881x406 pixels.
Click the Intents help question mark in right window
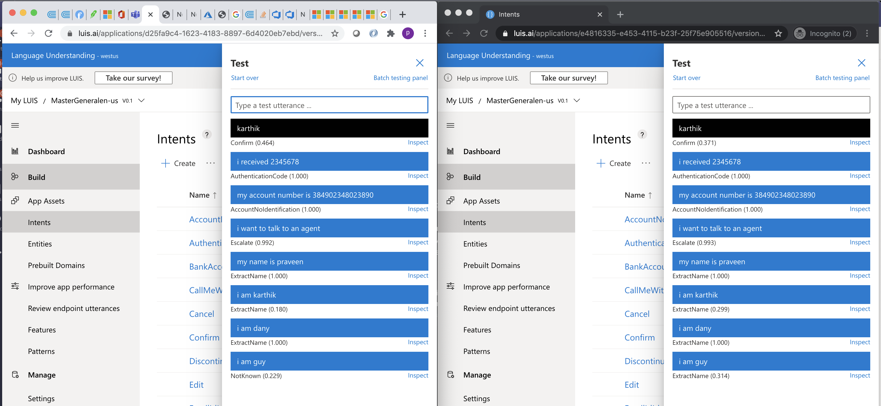pyautogui.click(x=642, y=135)
